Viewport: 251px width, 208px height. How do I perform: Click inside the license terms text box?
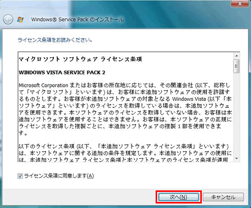126,107
